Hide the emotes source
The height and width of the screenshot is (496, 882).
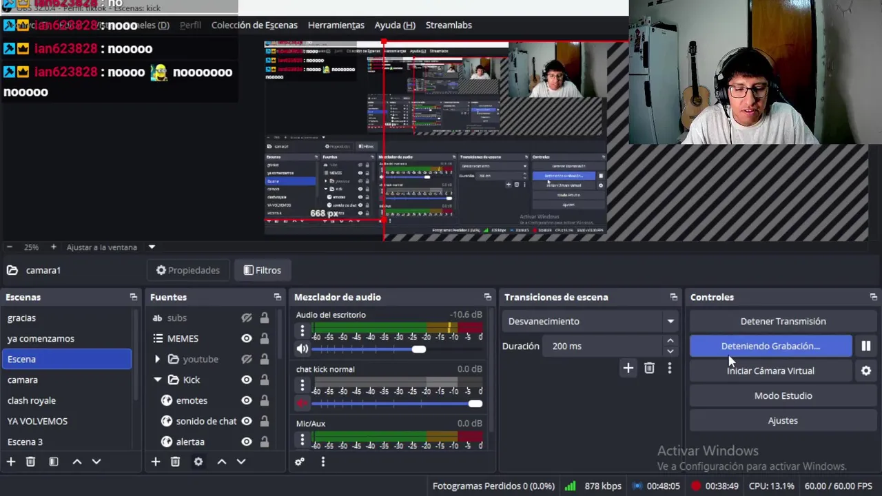tap(247, 400)
